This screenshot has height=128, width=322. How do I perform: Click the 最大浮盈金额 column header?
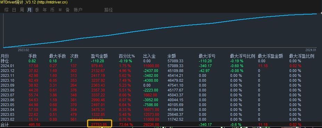(270, 56)
